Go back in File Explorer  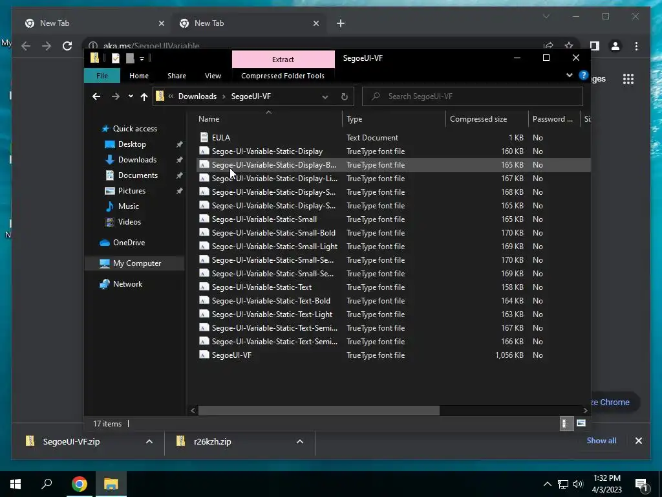click(96, 96)
